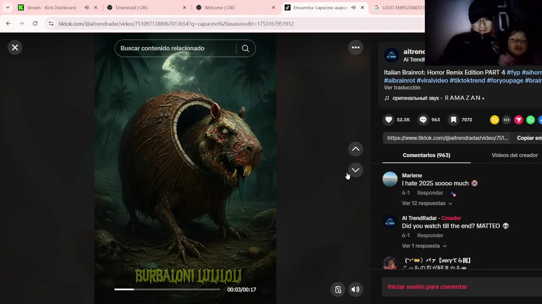The height and width of the screenshot is (304, 542).
Task: Save the video with the bookmark icon
Action: pos(454,119)
